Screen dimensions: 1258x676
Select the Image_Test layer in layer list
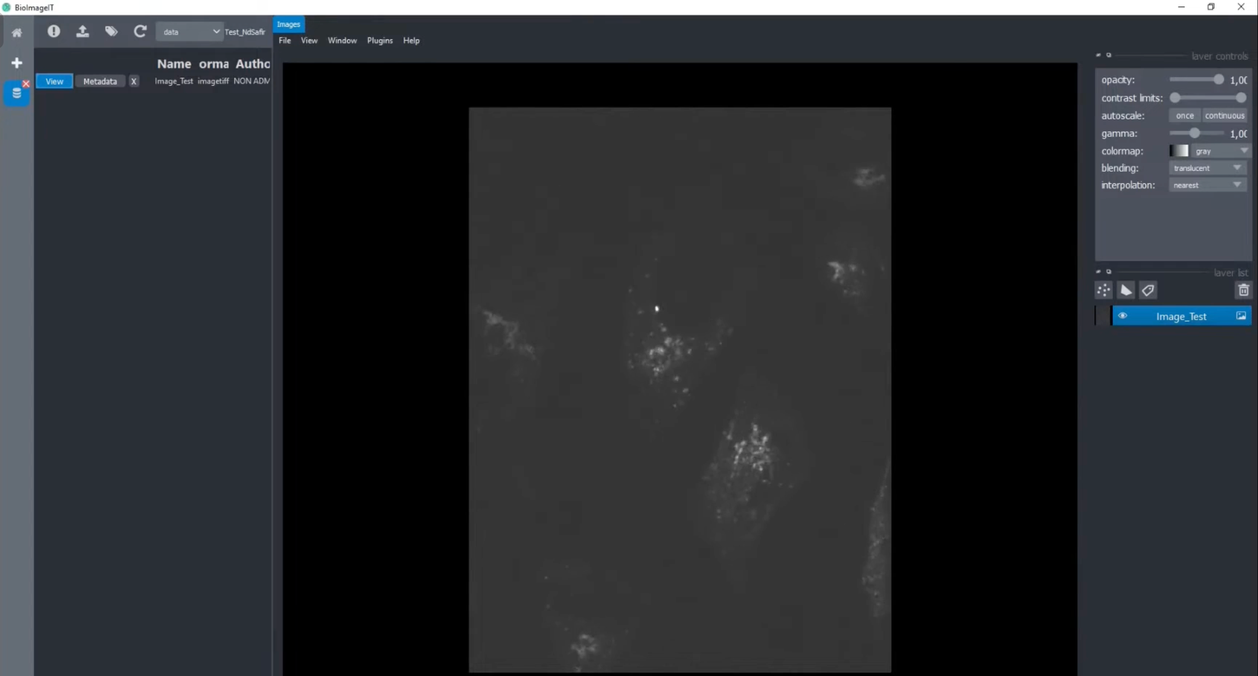click(x=1181, y=316)
